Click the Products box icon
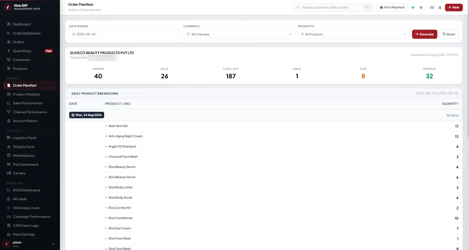Image resolution: width=469 pixels, height=250 pixels. (x=9, y=69)
